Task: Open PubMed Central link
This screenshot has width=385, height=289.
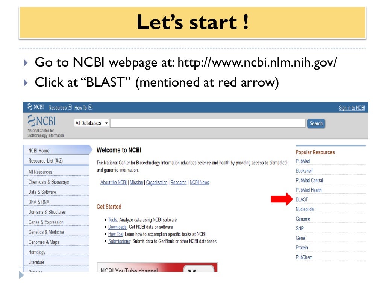Action: click(309, 180)
